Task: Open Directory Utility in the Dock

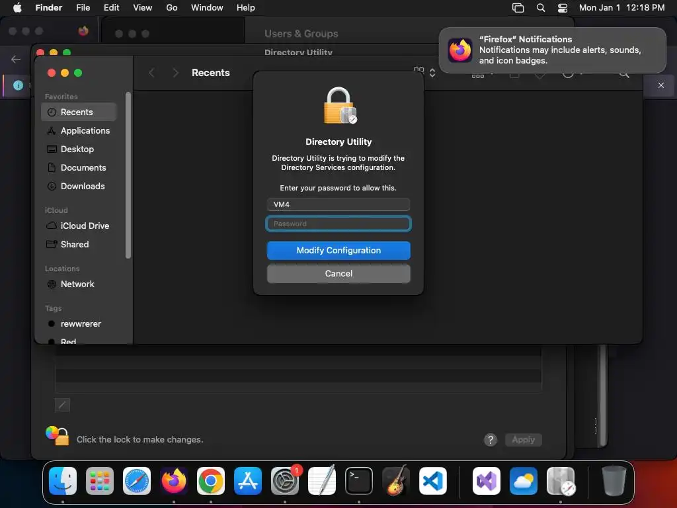Action: tap(561, 481)
